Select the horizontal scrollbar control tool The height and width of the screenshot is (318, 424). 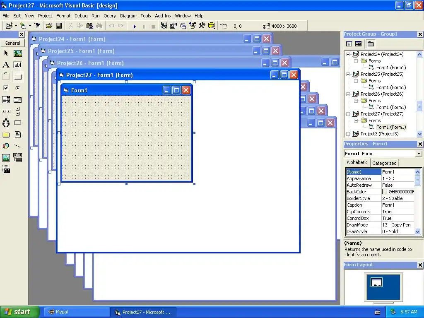click(x=6, y=111)
